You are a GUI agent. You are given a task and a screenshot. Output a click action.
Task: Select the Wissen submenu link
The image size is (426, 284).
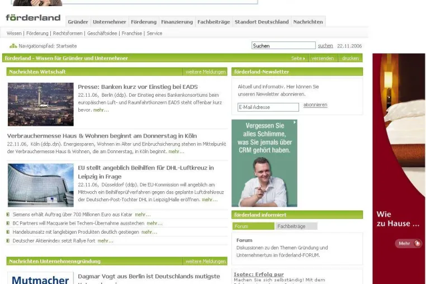click(x=14, y=34)
